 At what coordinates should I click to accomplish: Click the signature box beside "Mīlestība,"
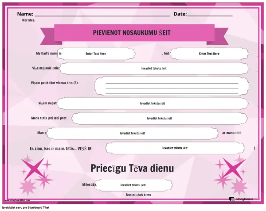point(134,185)
